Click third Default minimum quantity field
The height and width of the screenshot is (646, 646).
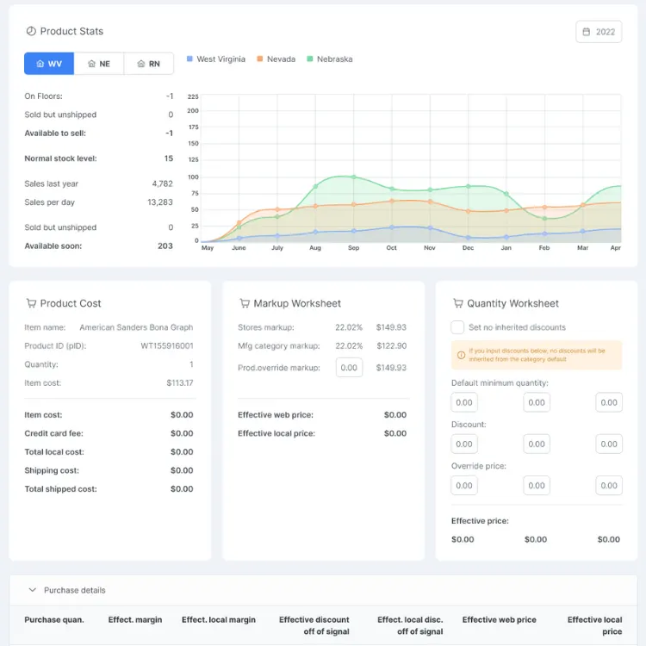pos(609,402)
